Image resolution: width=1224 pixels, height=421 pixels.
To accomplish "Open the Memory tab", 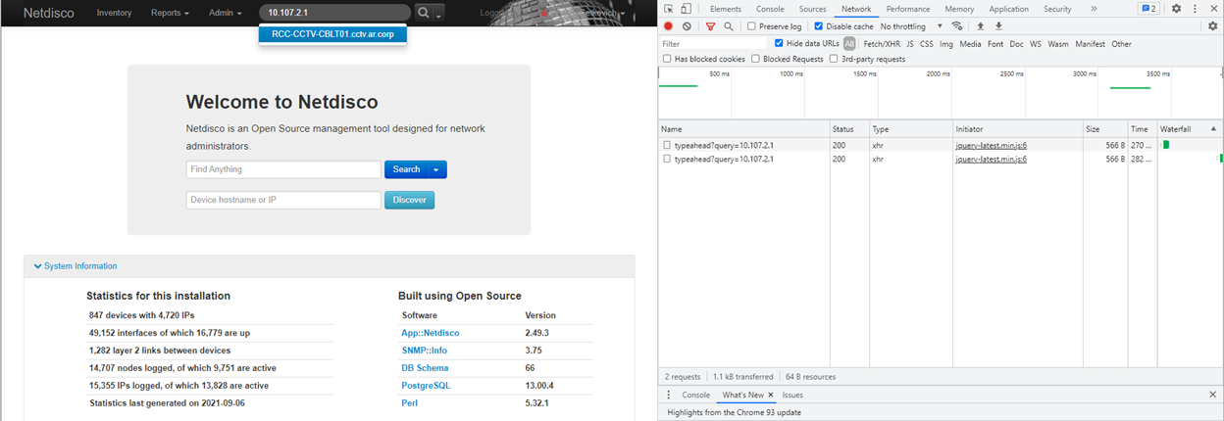I will 959,9.
